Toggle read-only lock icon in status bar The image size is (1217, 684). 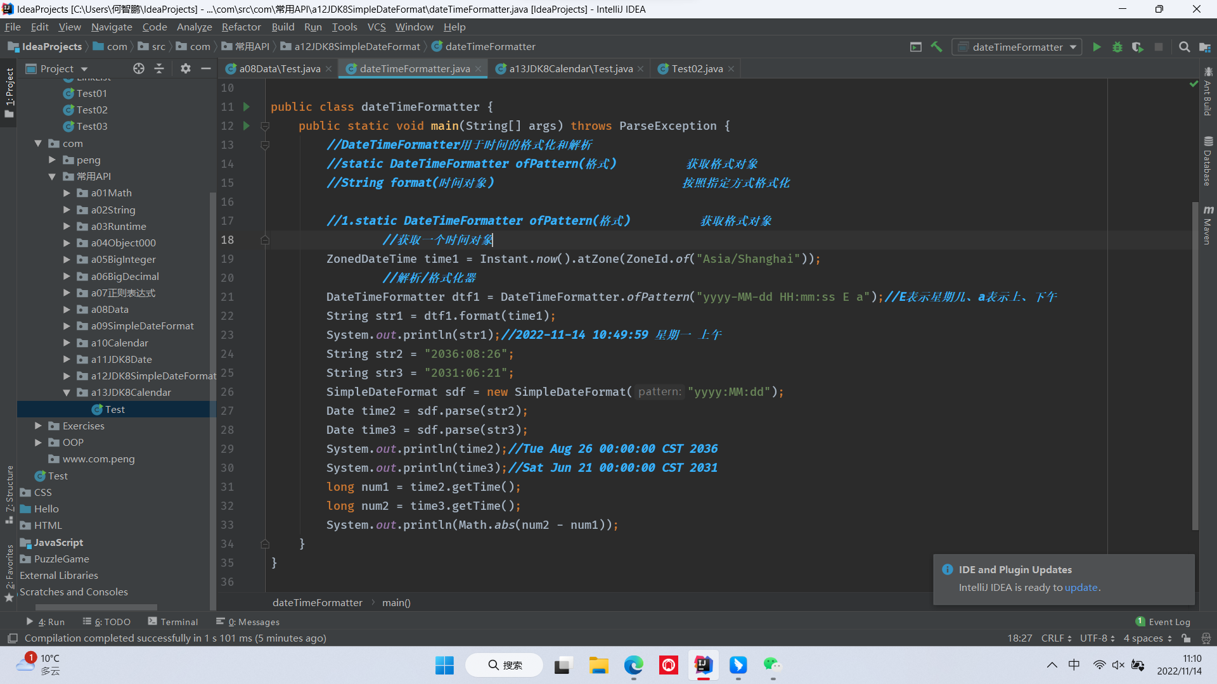click(x=1186, y=638)
